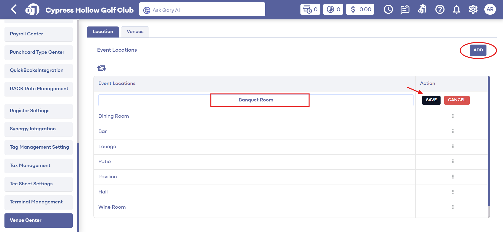Save the Banquet Room location
Screen dimensions: 503x232
(x=431, y=100)
